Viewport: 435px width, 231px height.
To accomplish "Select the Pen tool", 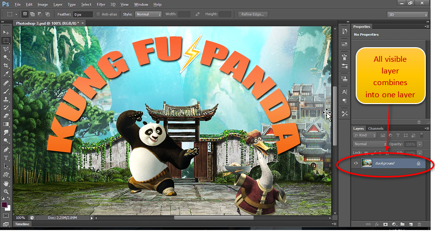I will tap(6, 150).
